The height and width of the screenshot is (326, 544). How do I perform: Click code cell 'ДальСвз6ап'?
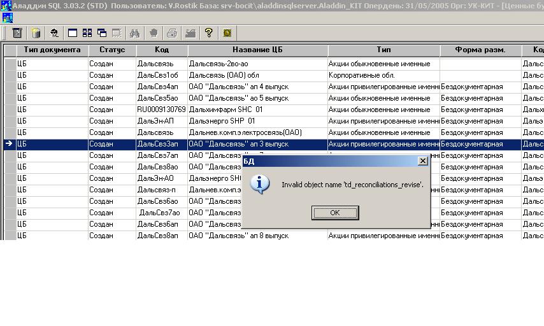[162, 224]
